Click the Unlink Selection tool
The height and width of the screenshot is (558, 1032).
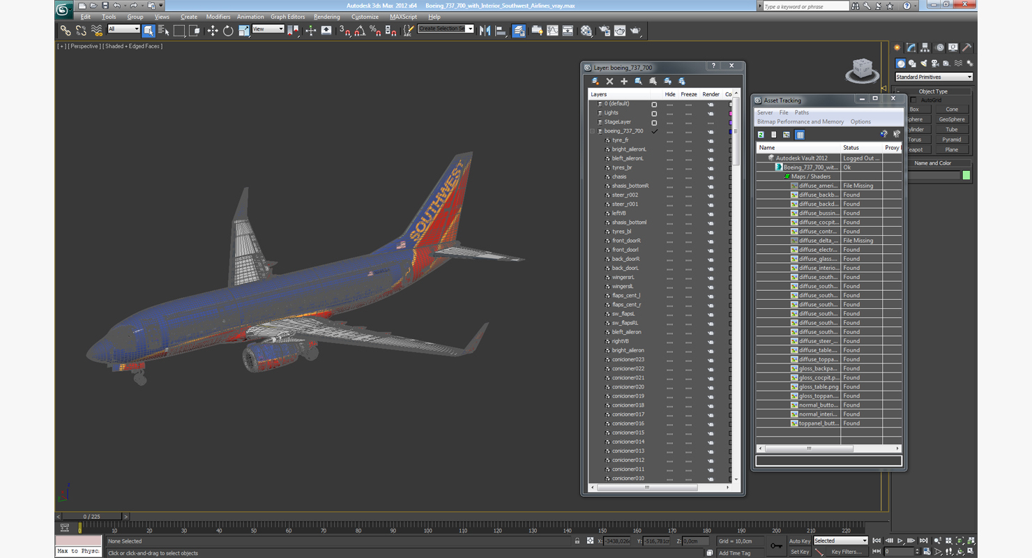click(x=81, y=31)
